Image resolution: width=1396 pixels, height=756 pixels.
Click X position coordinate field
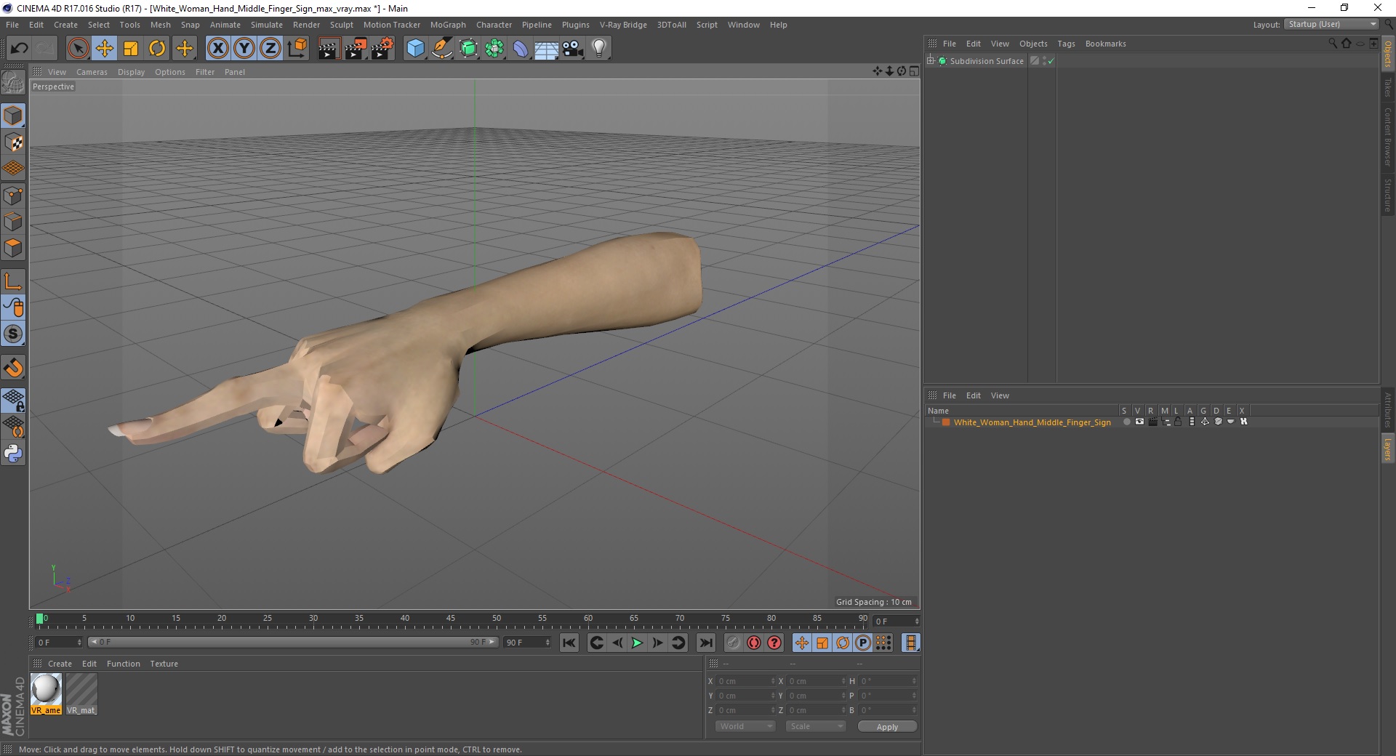pos(747,681)
